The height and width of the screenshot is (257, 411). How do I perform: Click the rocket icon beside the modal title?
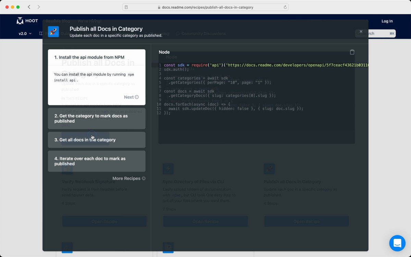53,32
